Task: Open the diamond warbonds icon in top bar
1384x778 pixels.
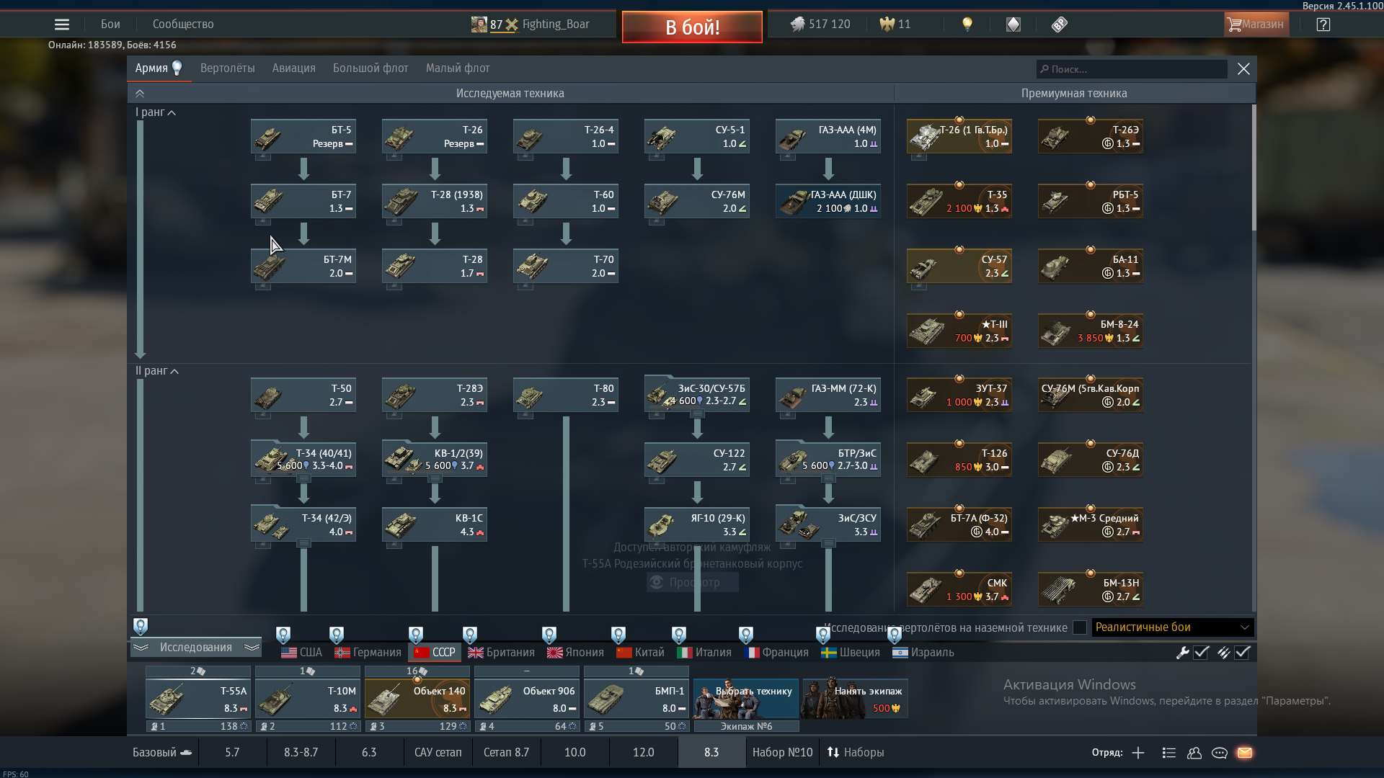Action: 1013,24
